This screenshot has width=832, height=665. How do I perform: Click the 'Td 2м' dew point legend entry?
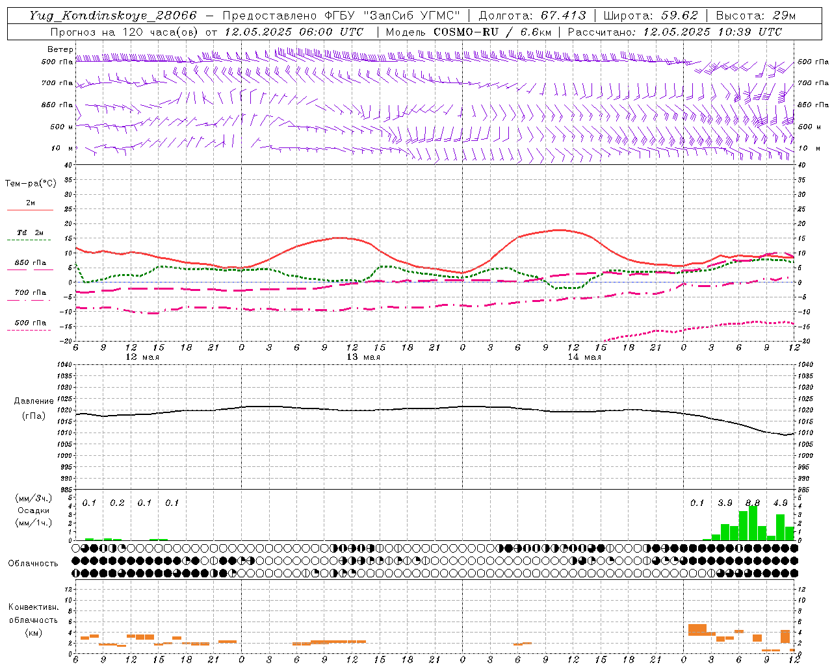31,232
